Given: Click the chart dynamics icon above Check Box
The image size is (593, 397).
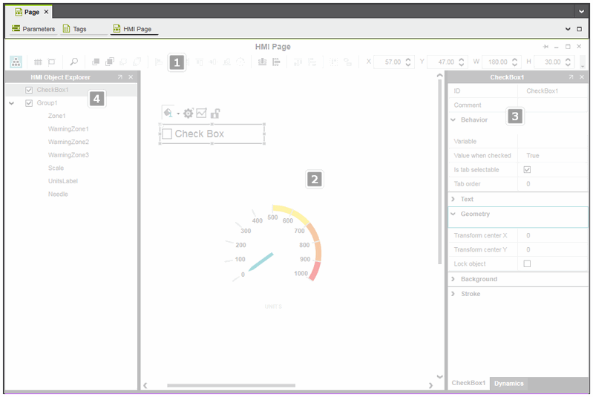Looking at the screenshot, I should coord(201,114).
